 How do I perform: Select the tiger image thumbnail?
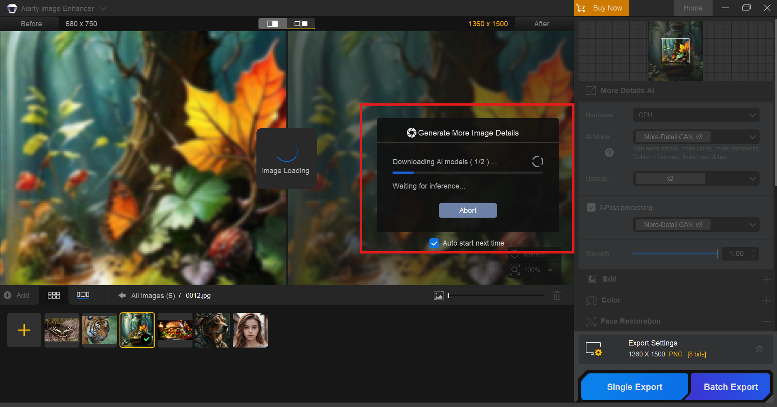pos(100,330)
